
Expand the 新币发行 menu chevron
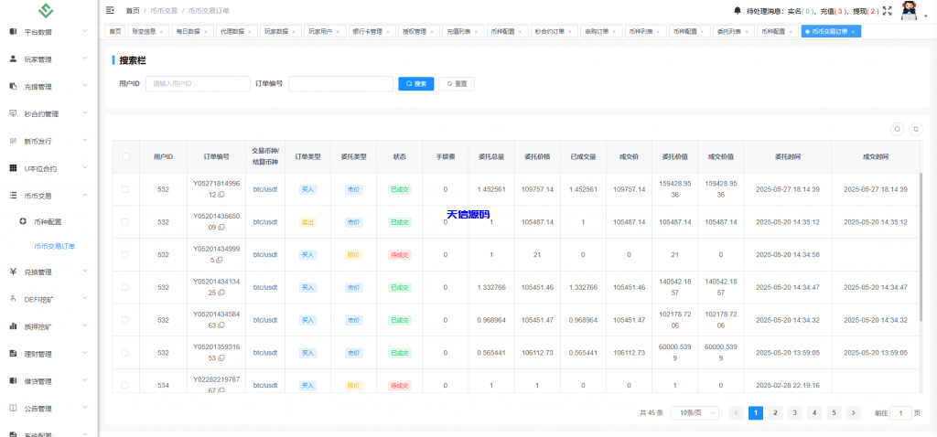point(85,141)
